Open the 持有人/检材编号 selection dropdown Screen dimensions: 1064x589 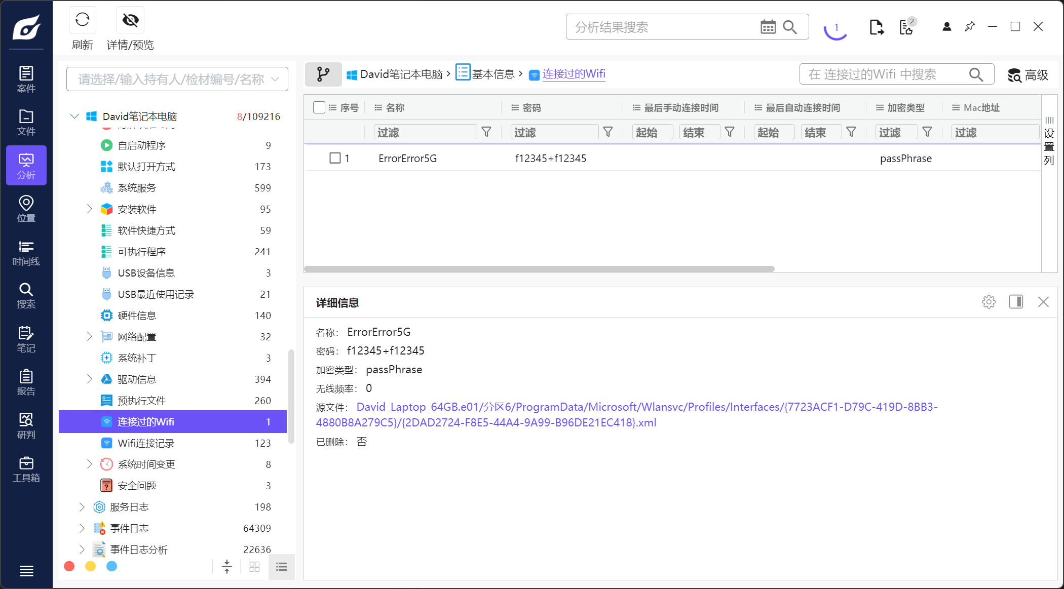coord(177,79)
